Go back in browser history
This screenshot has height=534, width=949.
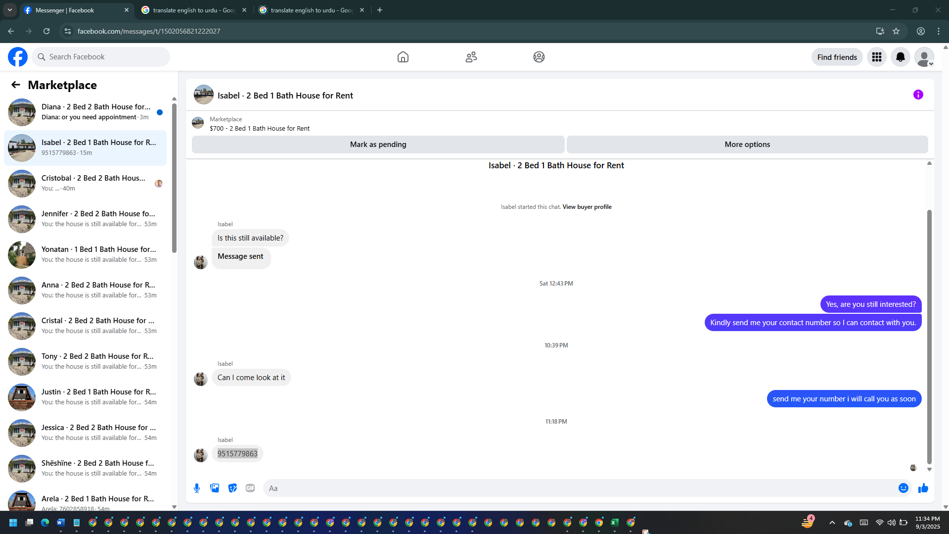(11, 31)
